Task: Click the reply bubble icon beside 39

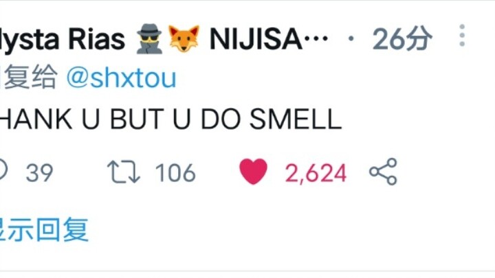Action: 3,170
